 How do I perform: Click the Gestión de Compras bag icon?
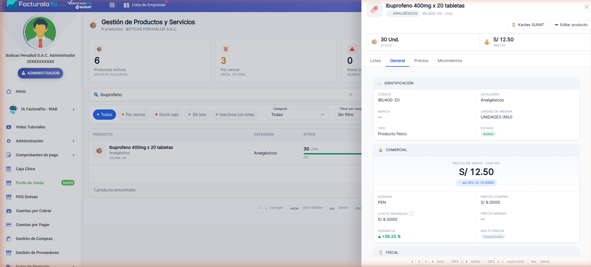(9, 239)
